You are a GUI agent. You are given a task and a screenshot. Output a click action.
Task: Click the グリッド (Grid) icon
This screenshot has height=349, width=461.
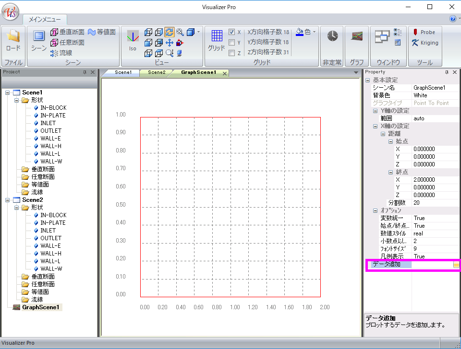click(217, 40)
